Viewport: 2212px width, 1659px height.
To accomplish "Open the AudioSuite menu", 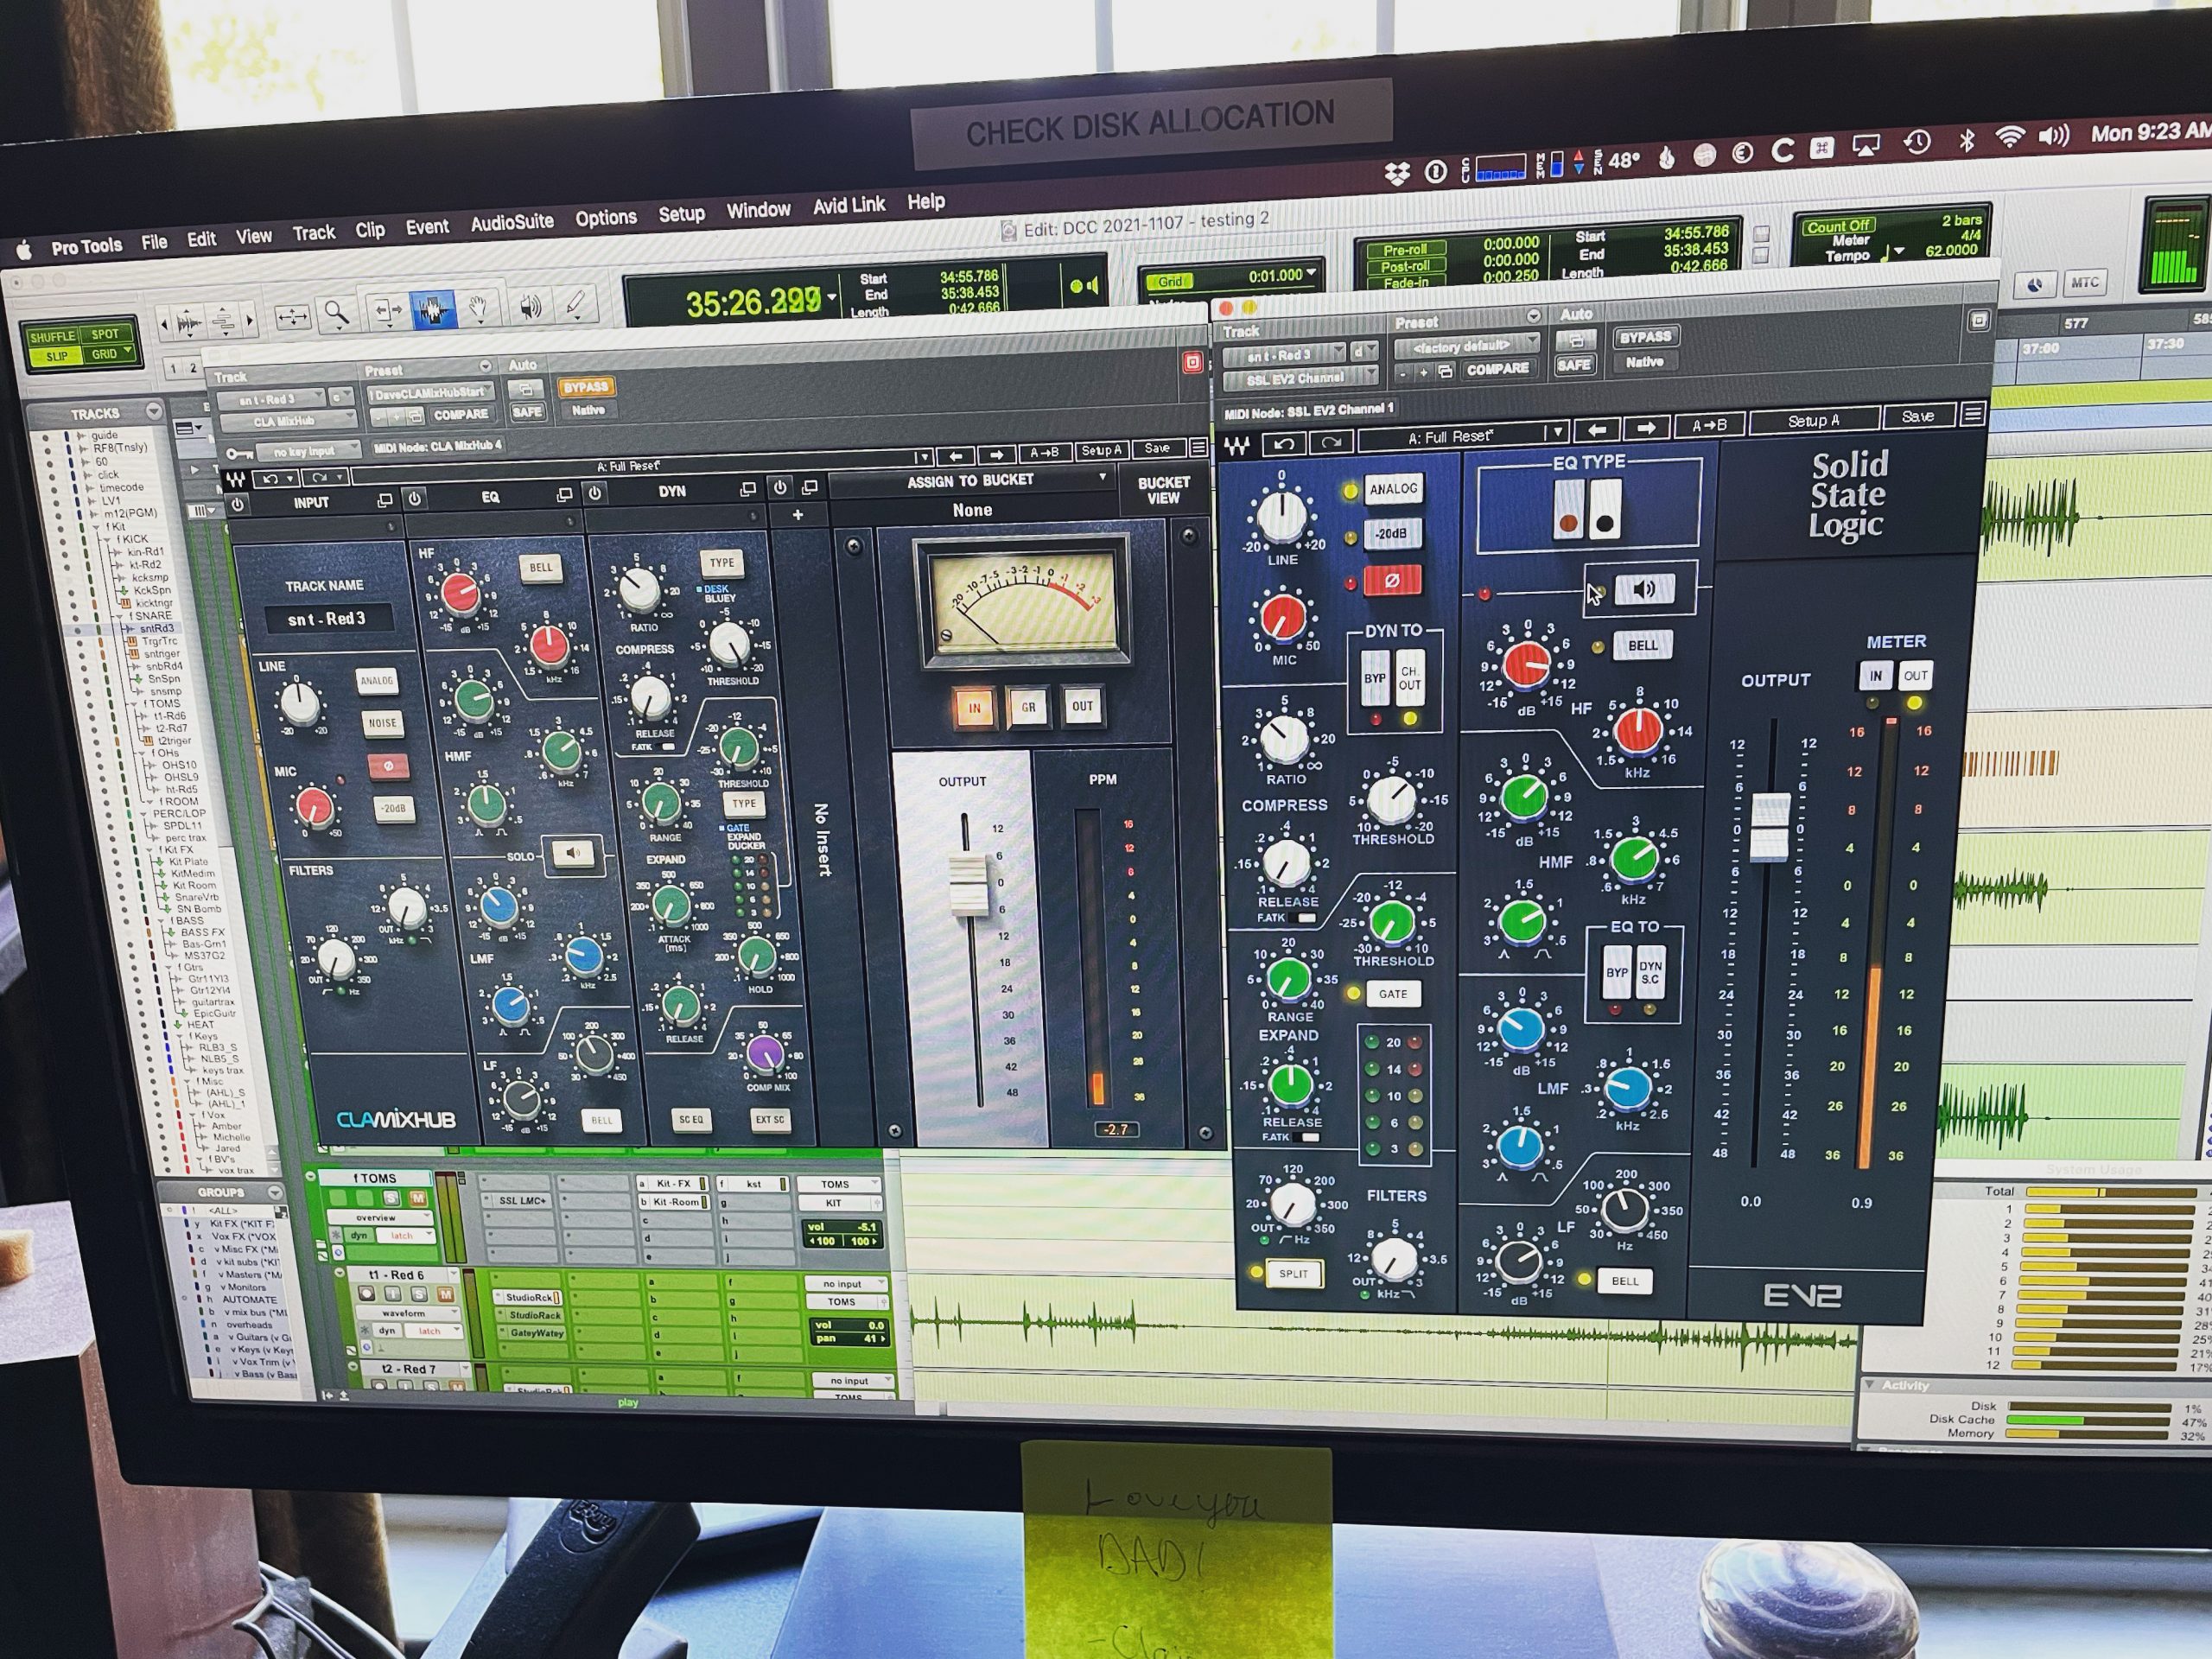I will [511, 223].
